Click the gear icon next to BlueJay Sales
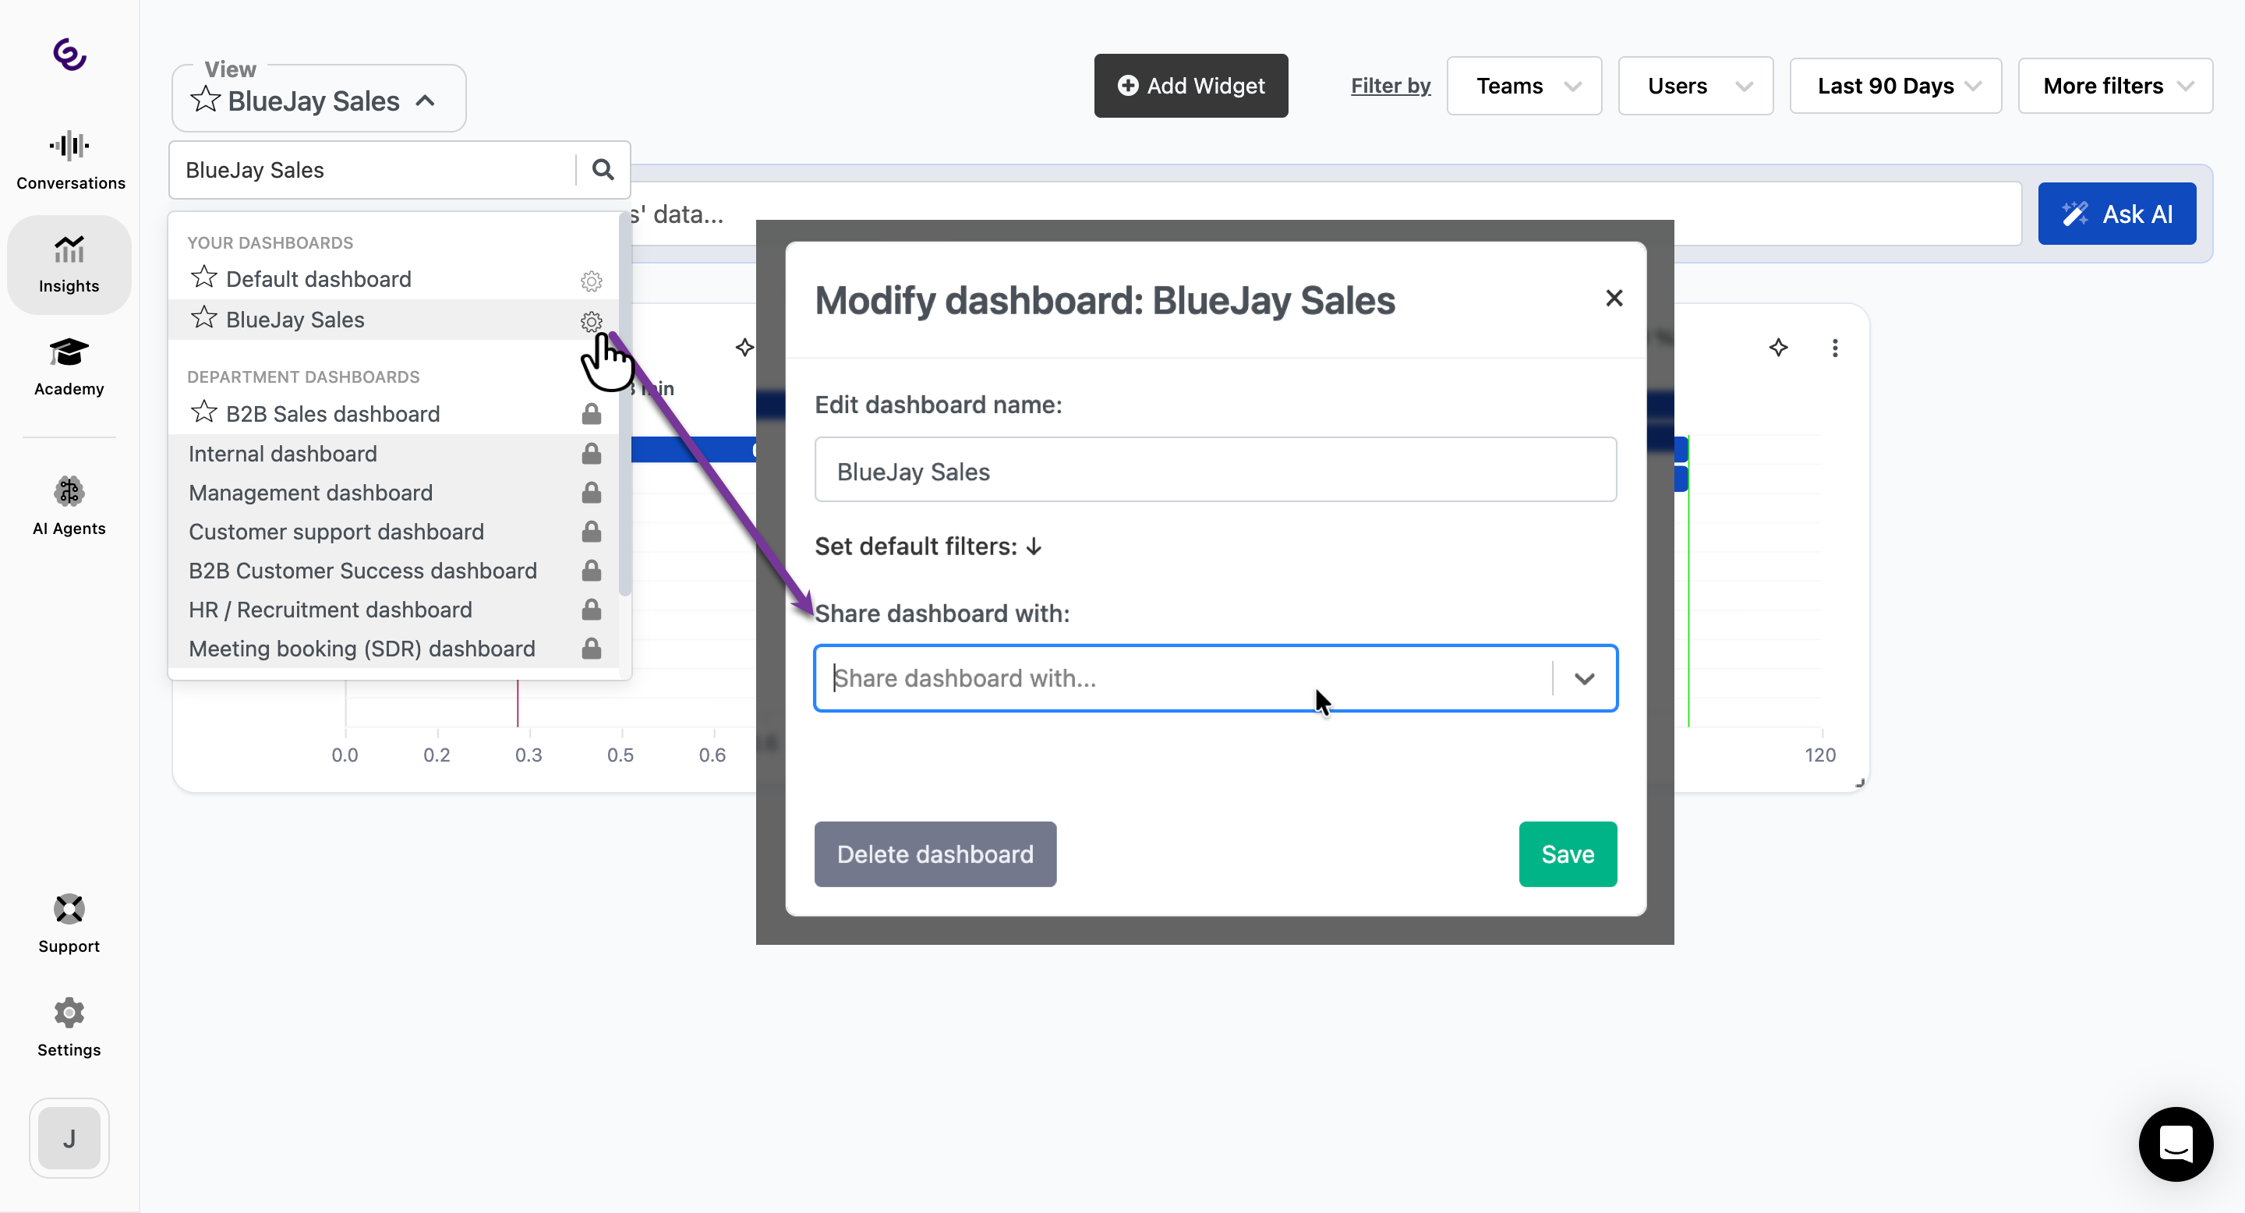Screen dimensions: 2245x1213 (x=591, y=321)
